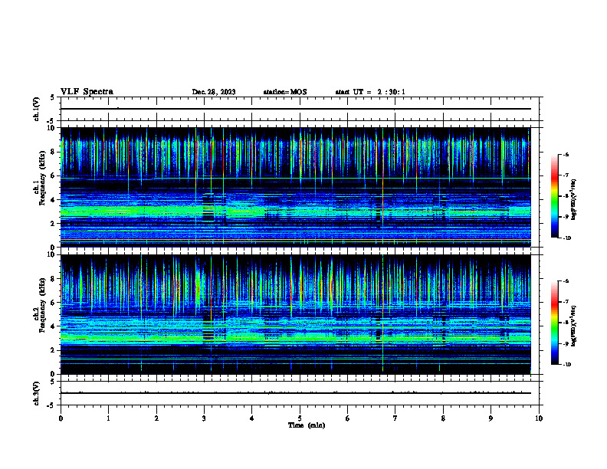Click time axis tick label "7"
Screen dimensions: 607x469
click(x=395, y=418)
